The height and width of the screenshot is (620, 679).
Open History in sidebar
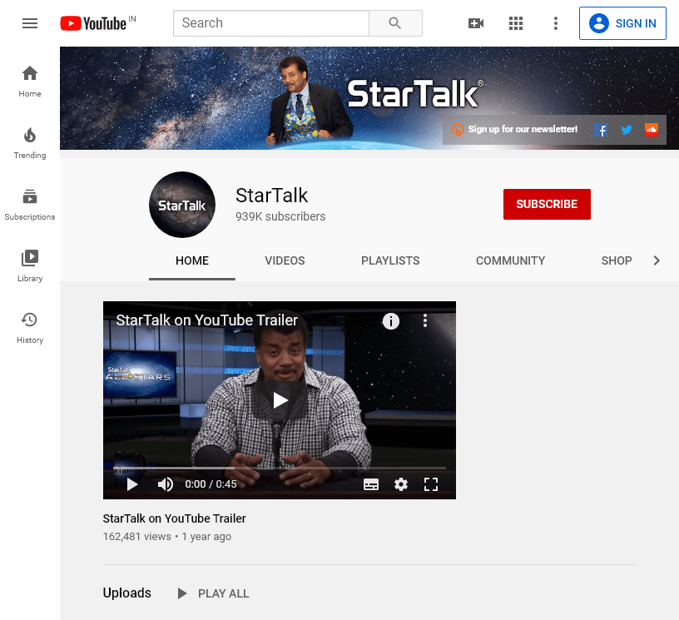click(x=30, y=328)
